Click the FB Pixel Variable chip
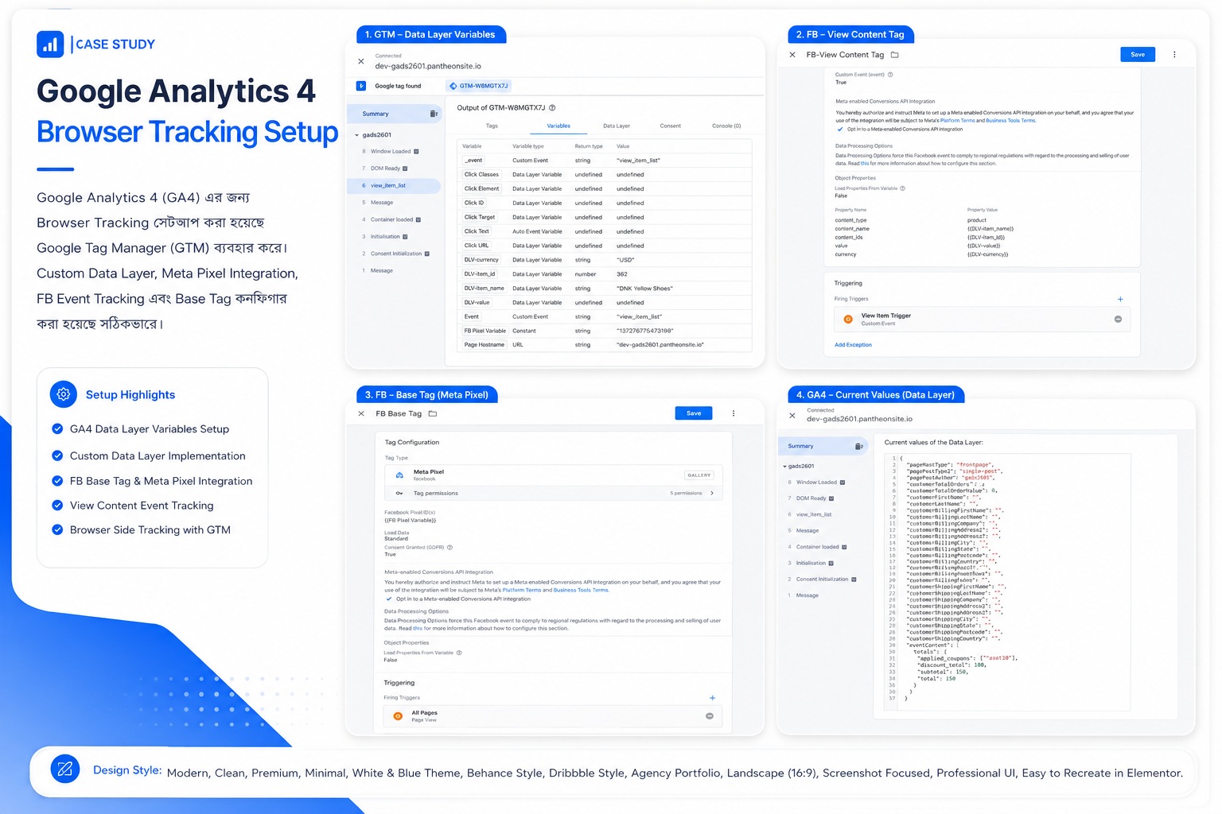The height and width of the screenshot is (814, 1222). pyautogui.click(x=485, y=331)
